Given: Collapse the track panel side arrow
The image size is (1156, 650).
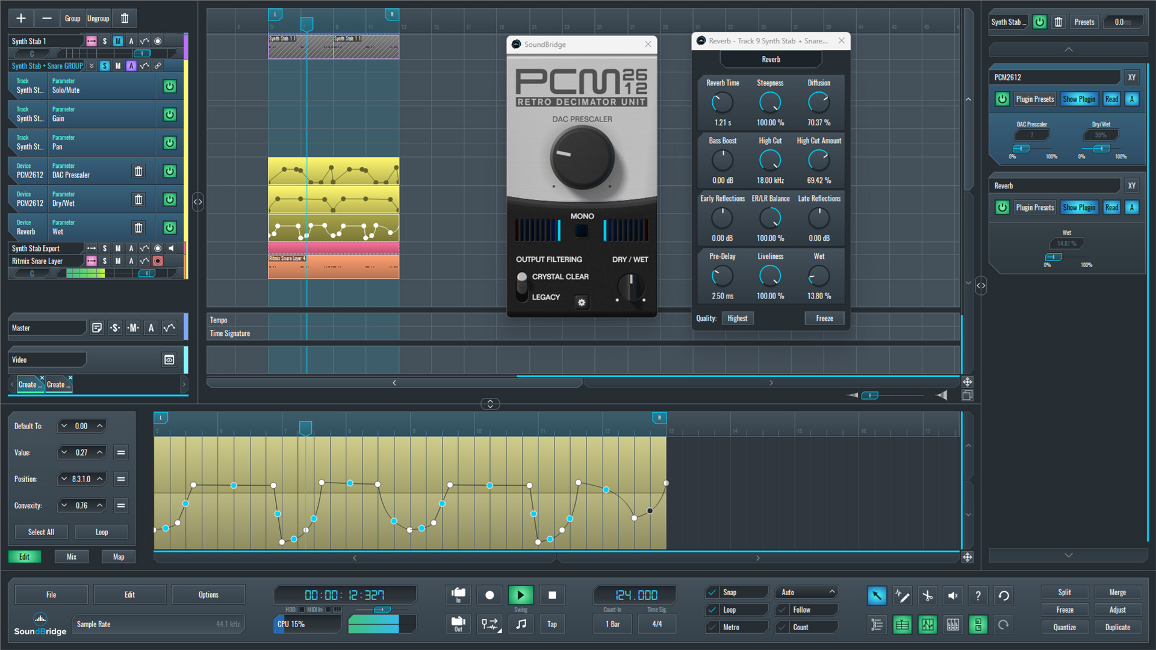Looking at the screenshot, I should coord(197,202).
